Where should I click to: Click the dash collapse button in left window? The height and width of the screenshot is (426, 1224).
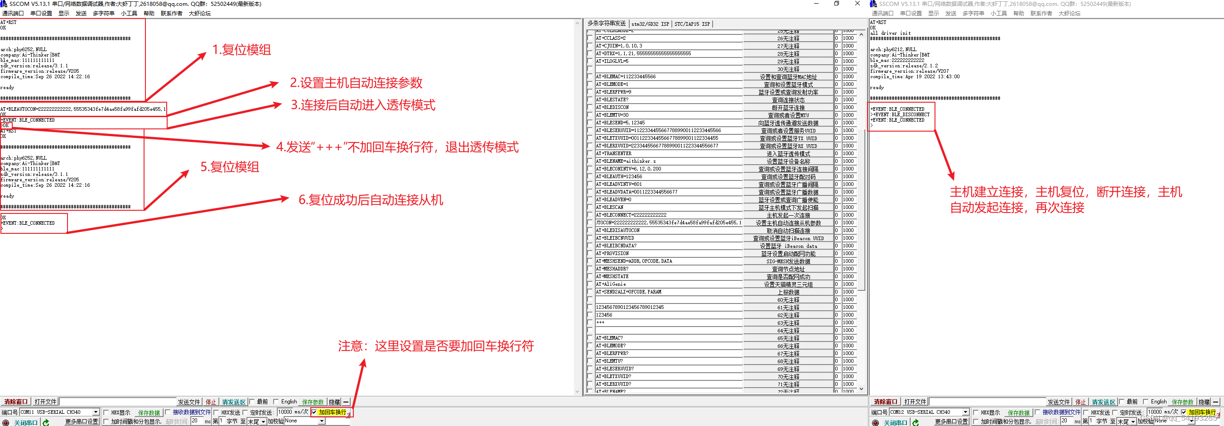[346, 402]
